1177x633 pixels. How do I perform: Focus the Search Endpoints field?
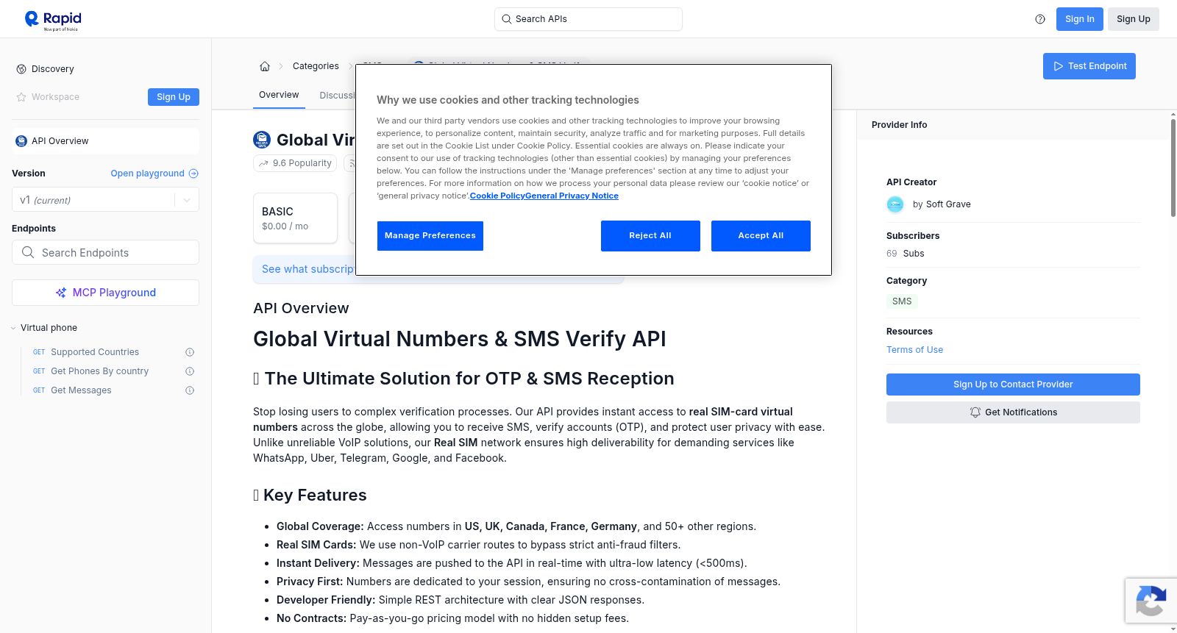pyautogui.click(x=105, y=252)
